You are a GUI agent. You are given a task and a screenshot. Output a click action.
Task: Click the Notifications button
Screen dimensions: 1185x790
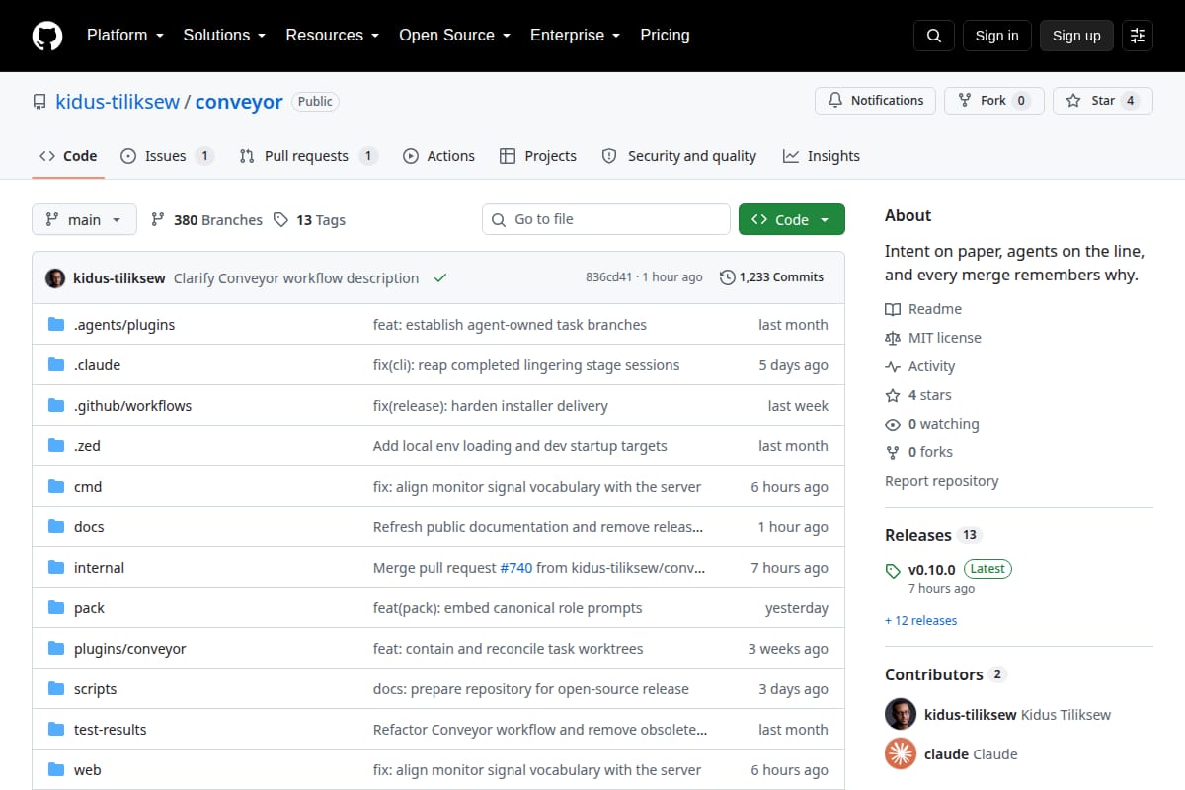point(875,101)
